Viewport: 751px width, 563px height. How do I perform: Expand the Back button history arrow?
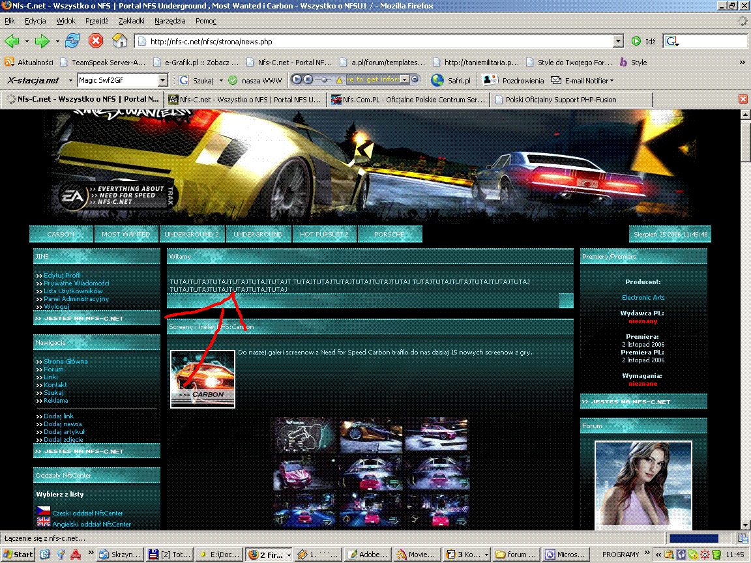(27, 41)
